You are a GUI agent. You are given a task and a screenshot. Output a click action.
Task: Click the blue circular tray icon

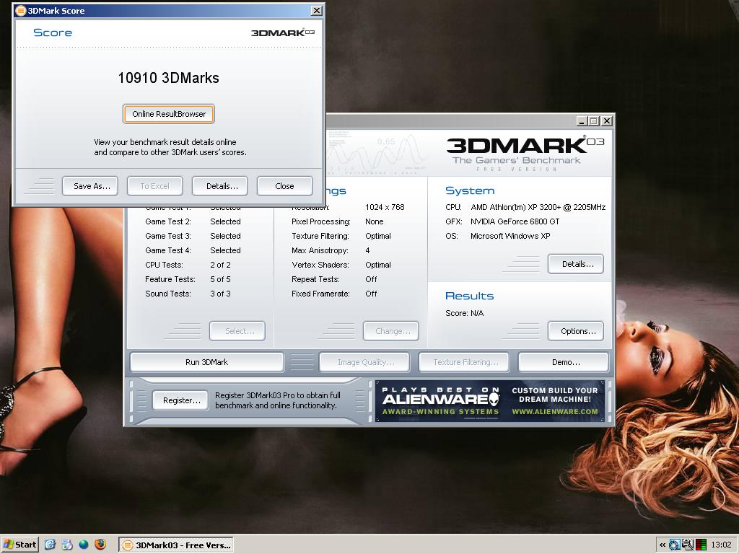tap(675, 545)
